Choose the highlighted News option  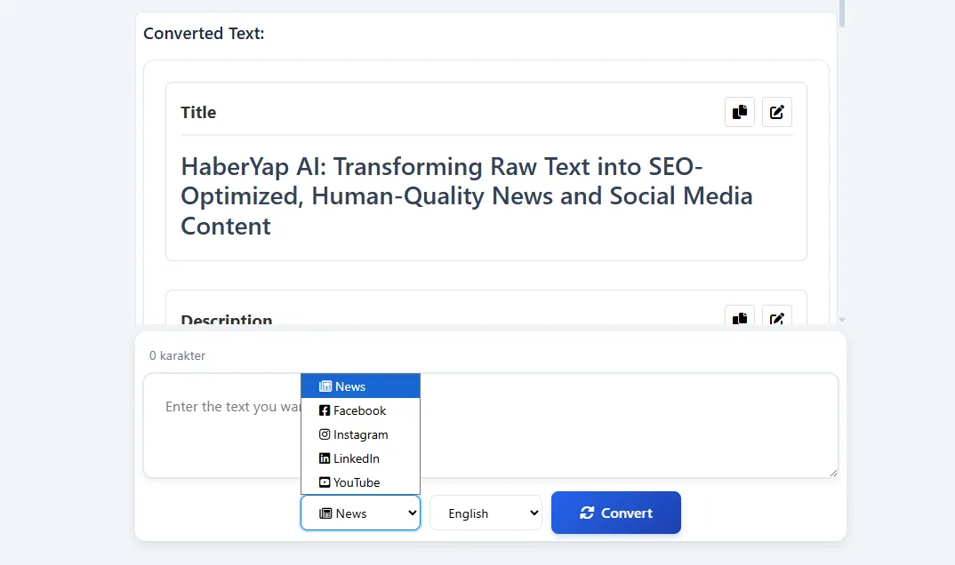[360, 386]
